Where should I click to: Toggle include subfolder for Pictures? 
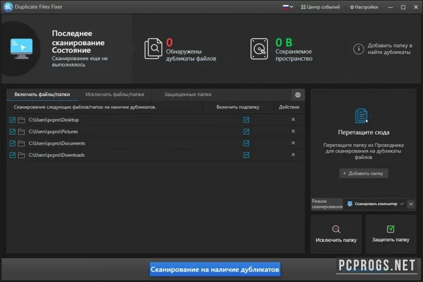[246, 131]
